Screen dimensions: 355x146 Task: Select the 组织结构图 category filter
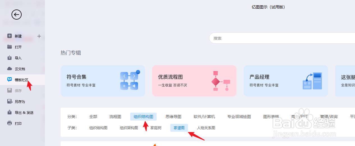pyautogui.click(x=143, y=117)
